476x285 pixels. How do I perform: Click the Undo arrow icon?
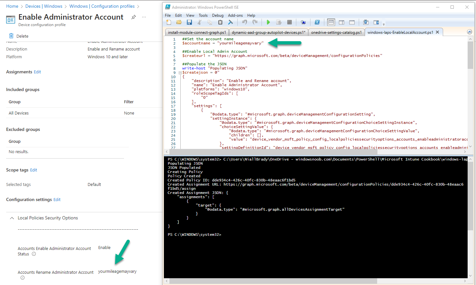tap(245, 22)
